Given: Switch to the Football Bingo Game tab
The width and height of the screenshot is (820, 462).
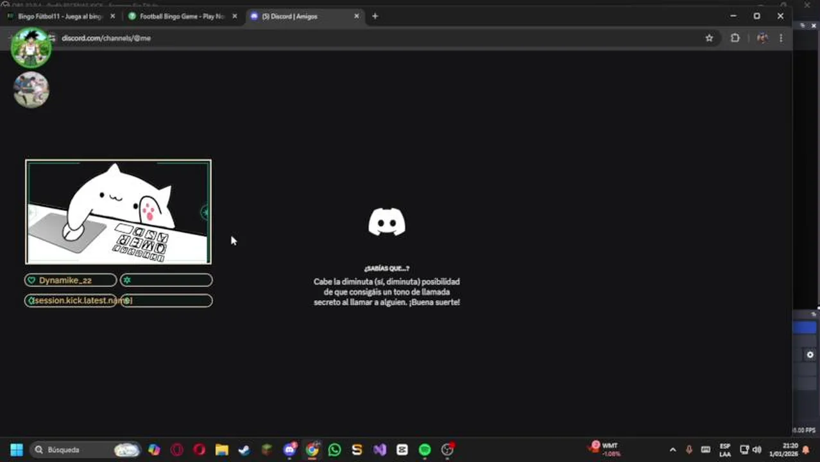Looking at the screenshot, I should pyautogui.click(x=182, y=16).
